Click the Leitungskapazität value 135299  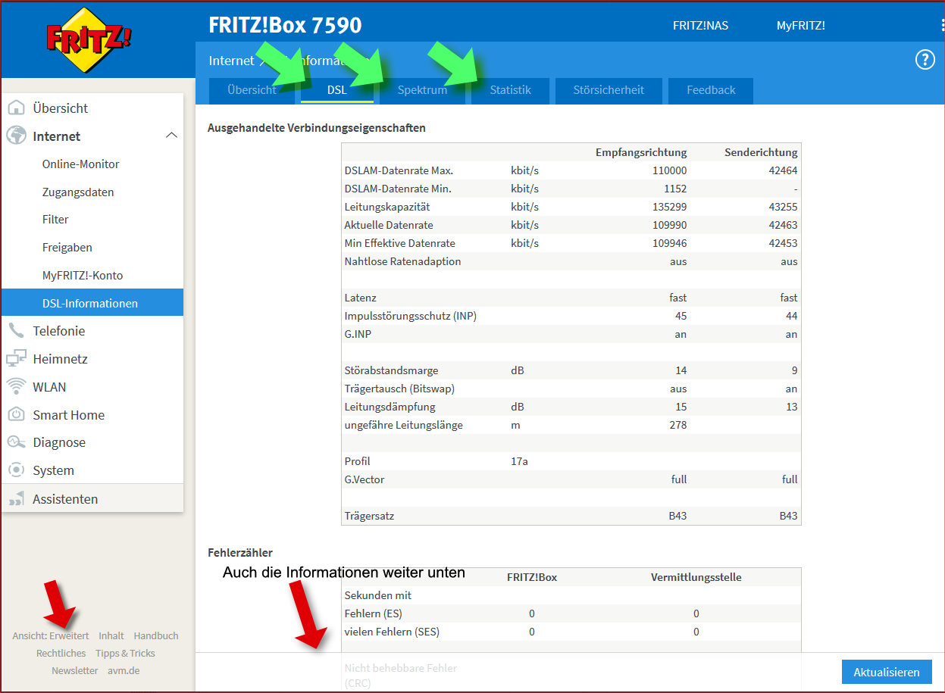[x=669, y=207]
